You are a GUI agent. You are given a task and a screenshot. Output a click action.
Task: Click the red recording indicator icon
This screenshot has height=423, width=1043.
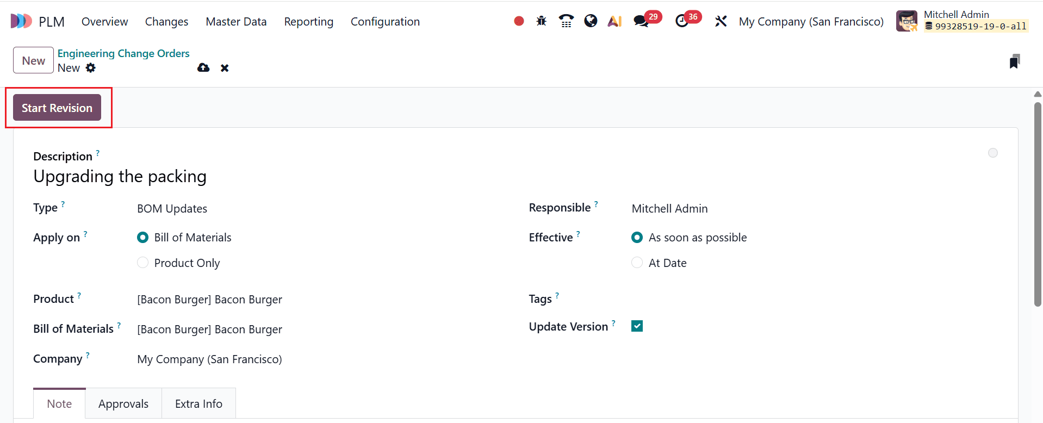pyautogui.click(x=519, y=21)
